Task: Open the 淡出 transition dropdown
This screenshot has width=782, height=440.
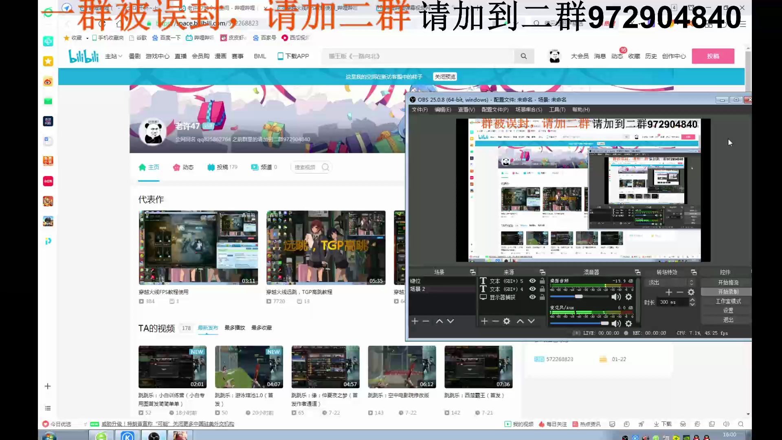Action: 670,282
